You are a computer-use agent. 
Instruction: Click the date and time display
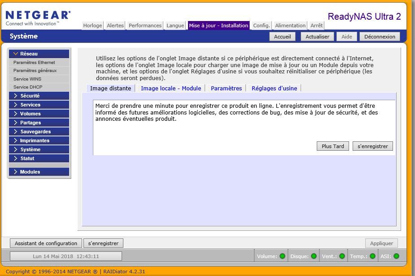coord(66,256)
